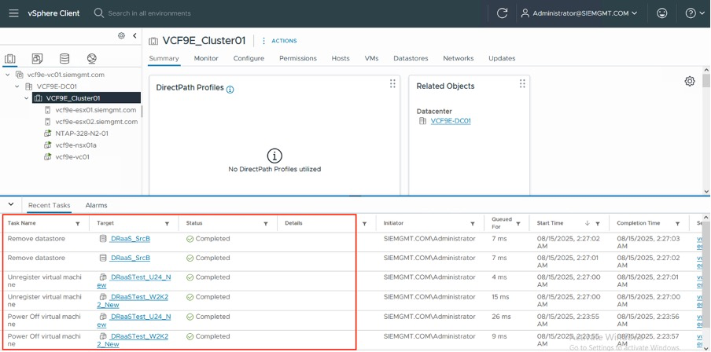Open the hamburger main menu
This screenshot has height=352, width=711.
(x=12, y=13)
